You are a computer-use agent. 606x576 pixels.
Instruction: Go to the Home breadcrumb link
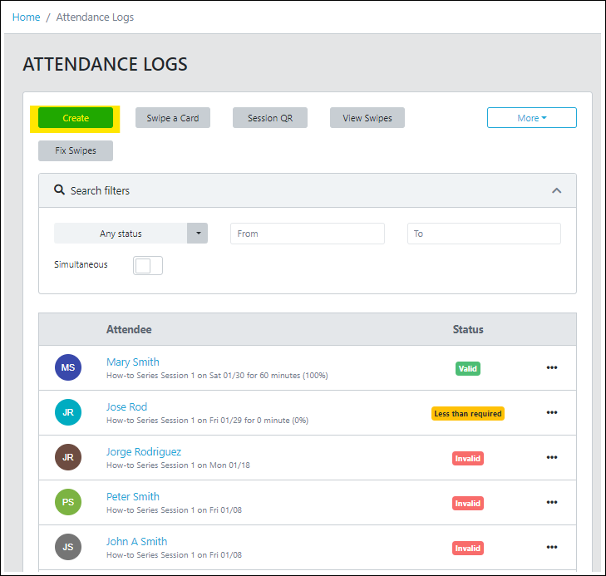click(27, 17)
